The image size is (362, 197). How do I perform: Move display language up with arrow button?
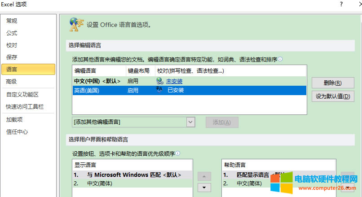[204, 176]
